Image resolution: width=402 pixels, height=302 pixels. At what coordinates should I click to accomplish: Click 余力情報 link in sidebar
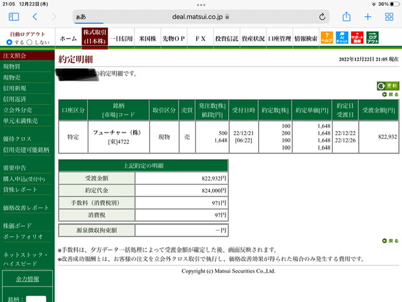coord(28,279)
